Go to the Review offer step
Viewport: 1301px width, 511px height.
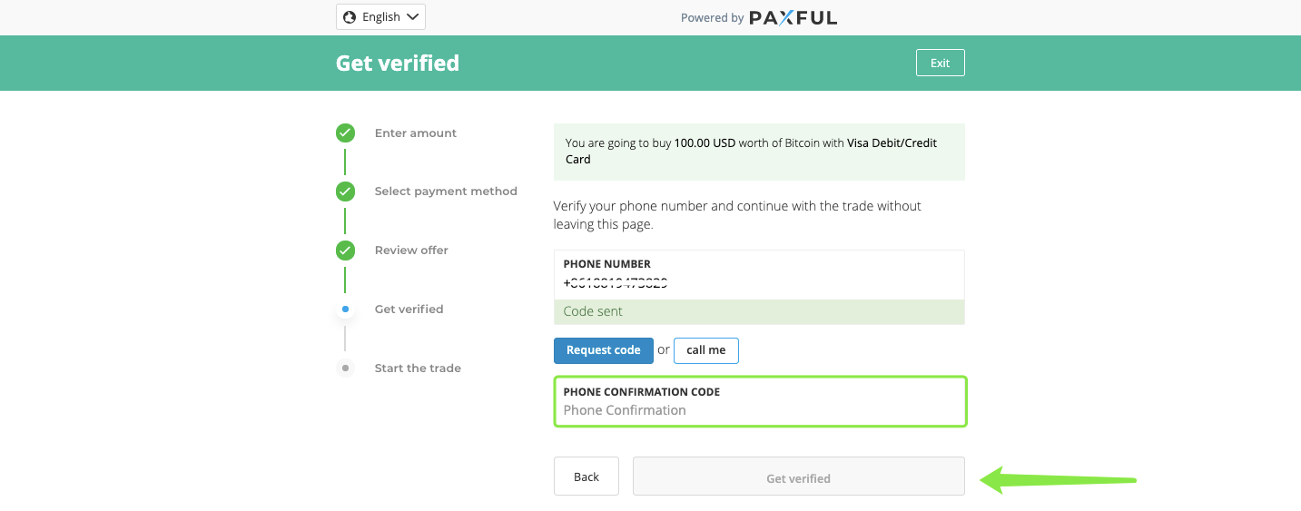coord(410,251)
